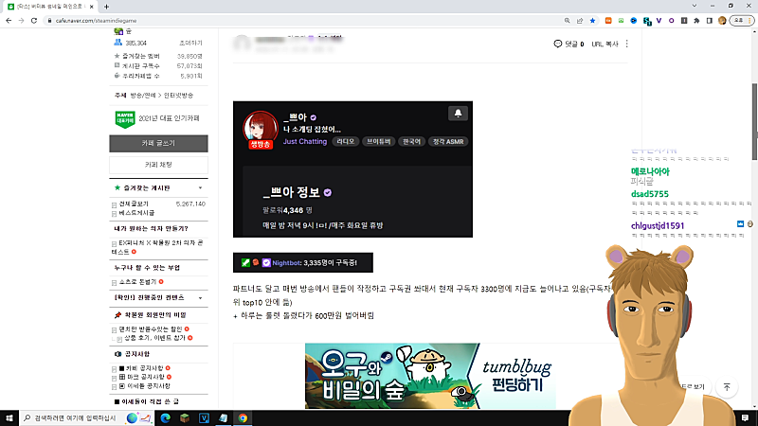Open the purple V extension icon
This screenshot has width=758, height=426.
pyautogui.click(x=659, y=21)
